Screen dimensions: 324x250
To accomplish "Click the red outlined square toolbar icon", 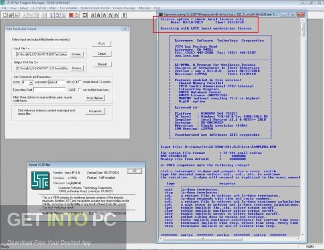I will point(77,15).
